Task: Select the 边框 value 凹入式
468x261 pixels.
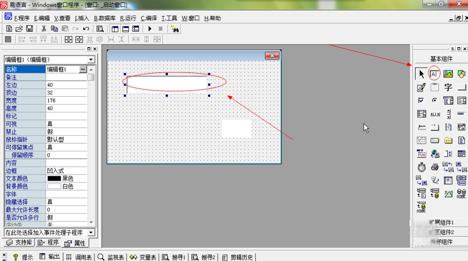Action: [66, 171]
